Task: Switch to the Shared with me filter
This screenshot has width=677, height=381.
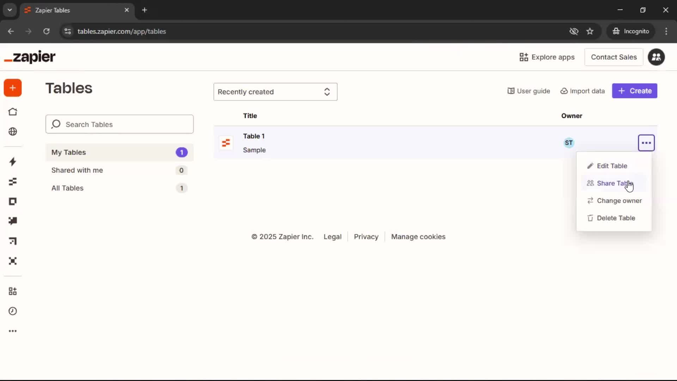Action: pos(120,170)
